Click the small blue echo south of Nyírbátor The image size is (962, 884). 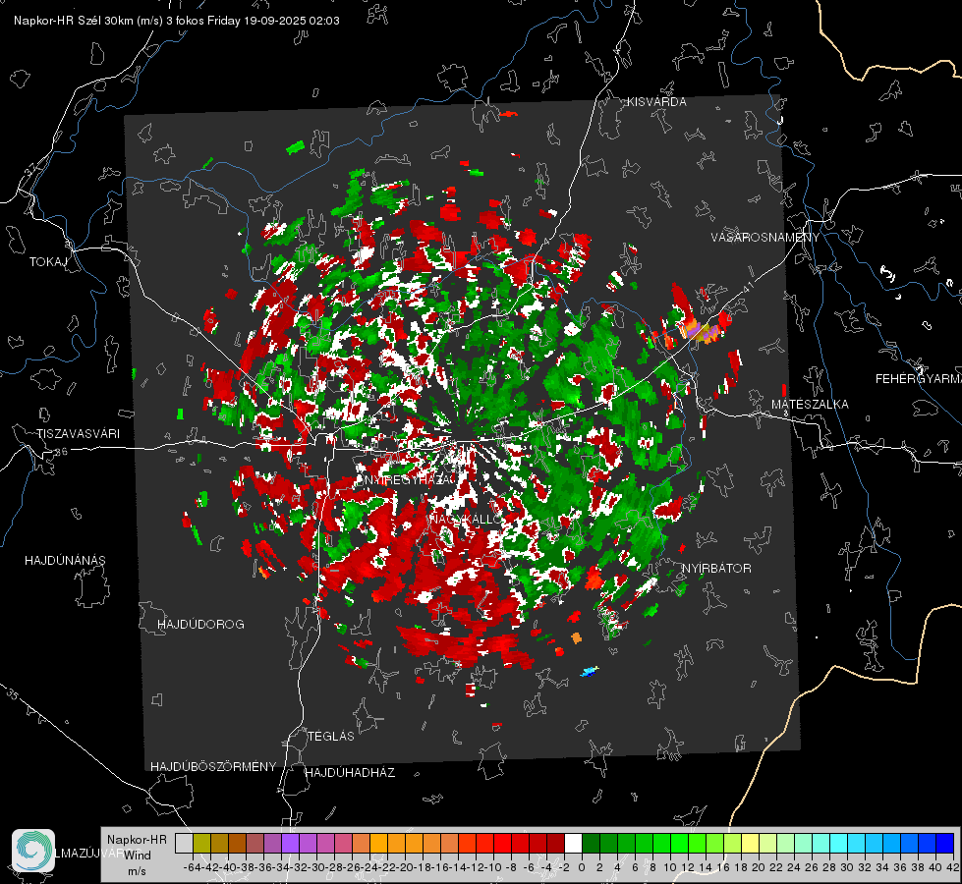[590, 671]
